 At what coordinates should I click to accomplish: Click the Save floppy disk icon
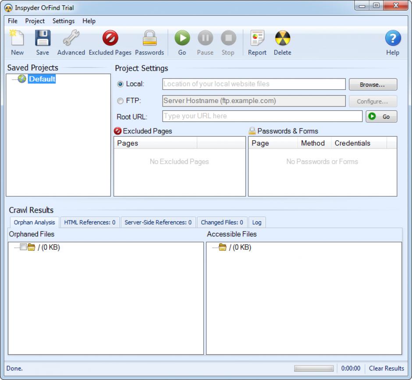[43, 39]
